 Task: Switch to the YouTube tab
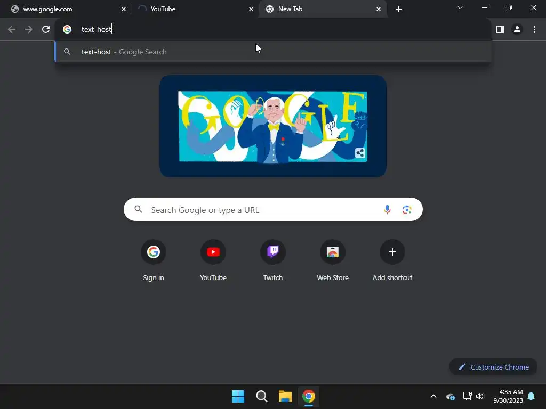195,9
